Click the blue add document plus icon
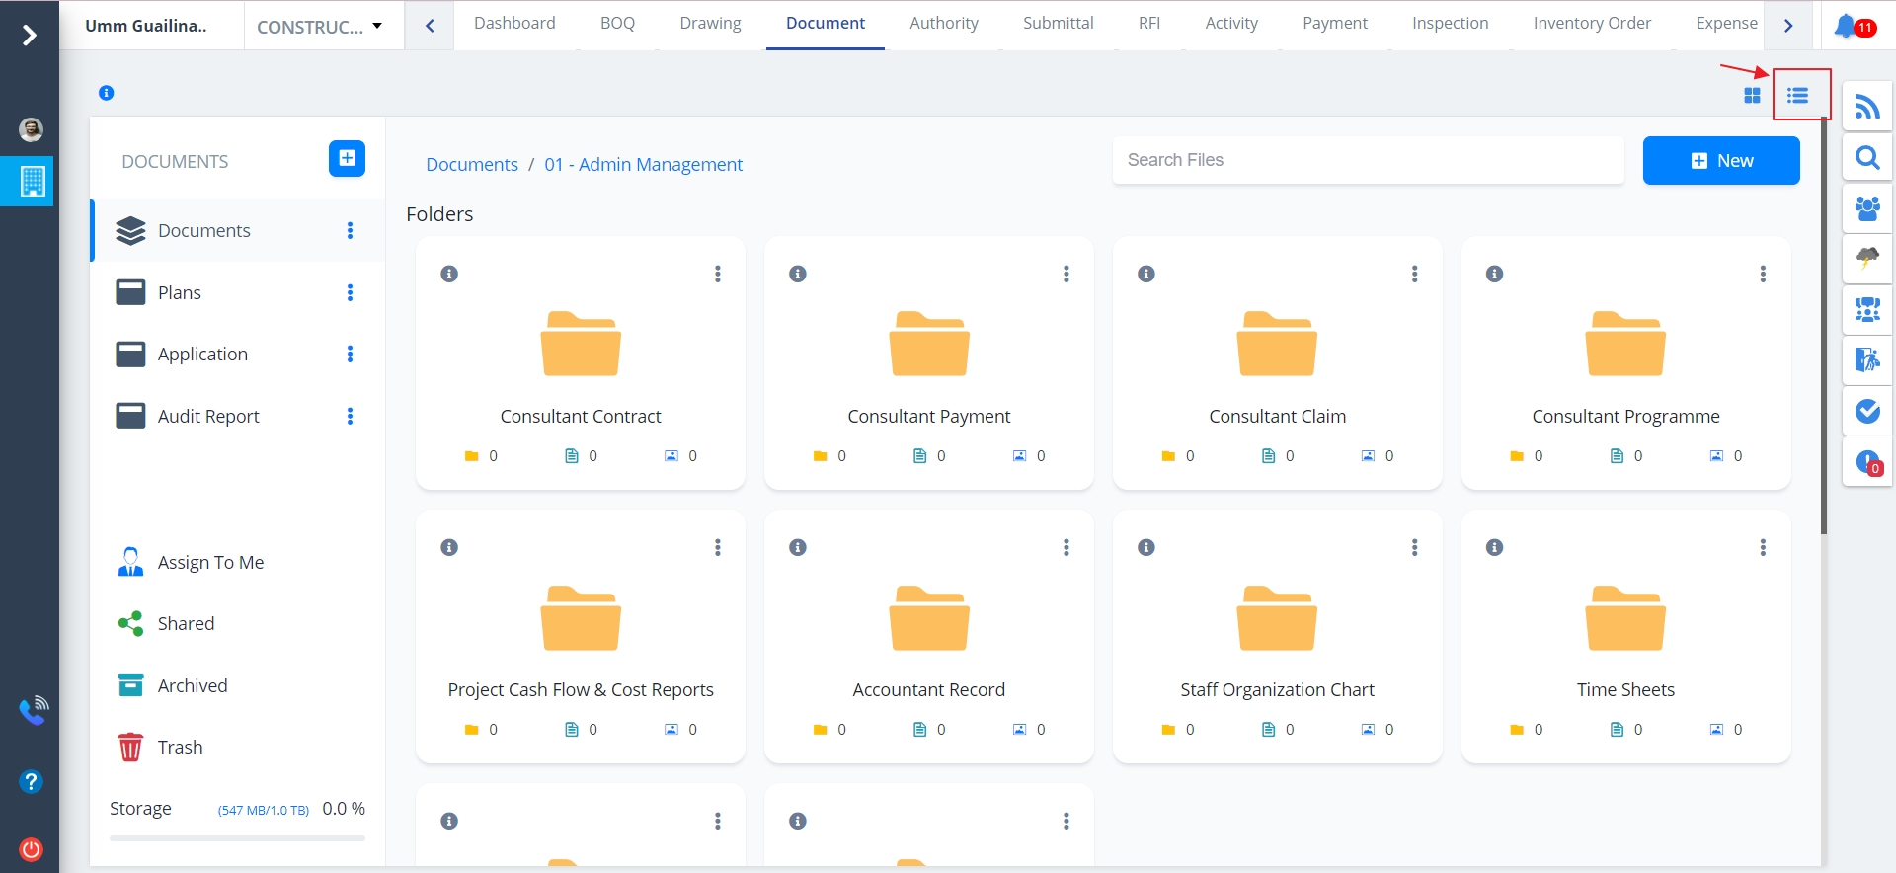 click(x=347, y=158)
